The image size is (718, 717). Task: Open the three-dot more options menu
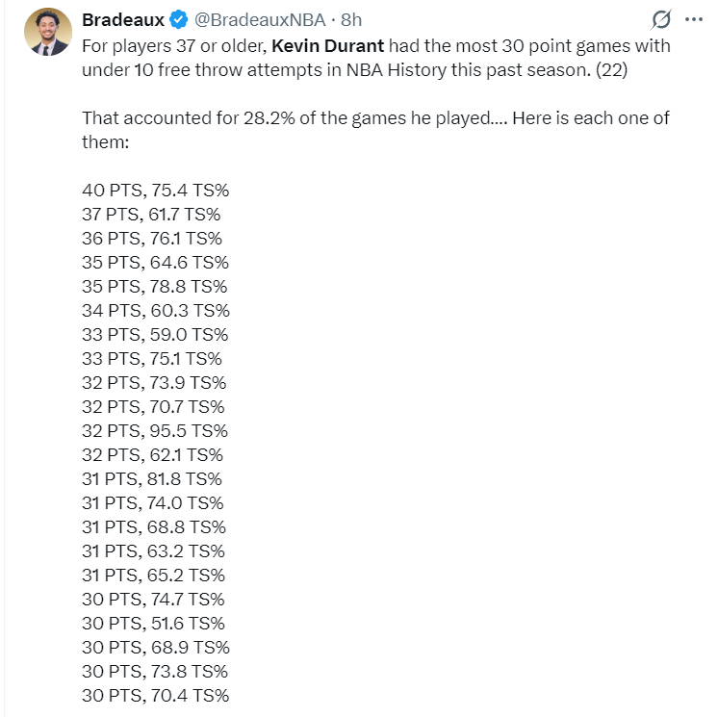[x=694, y=19]
